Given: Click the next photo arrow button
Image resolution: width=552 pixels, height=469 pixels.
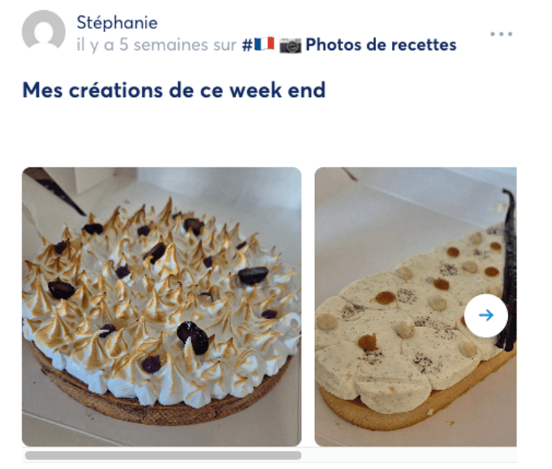Looking at the screenshot, I should [486, 316].
